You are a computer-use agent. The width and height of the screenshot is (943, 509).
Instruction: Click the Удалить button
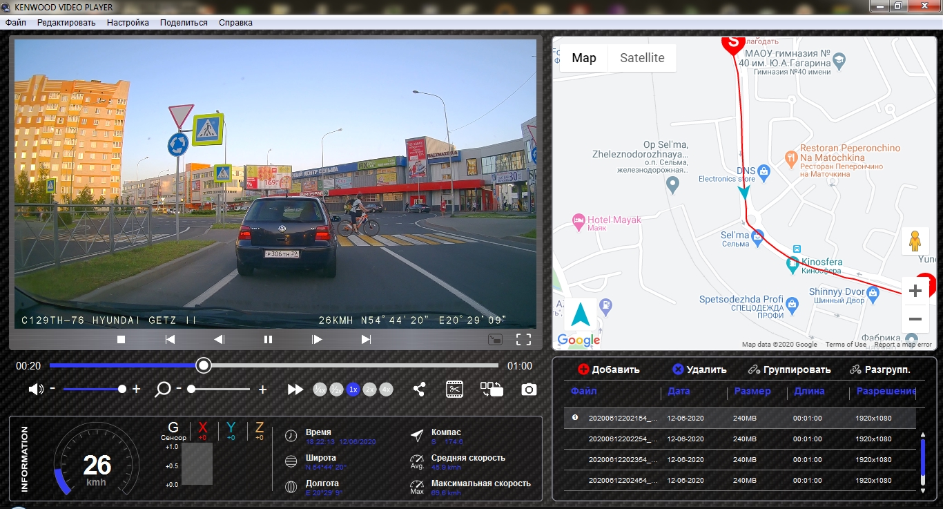click(x=699, y=369)
